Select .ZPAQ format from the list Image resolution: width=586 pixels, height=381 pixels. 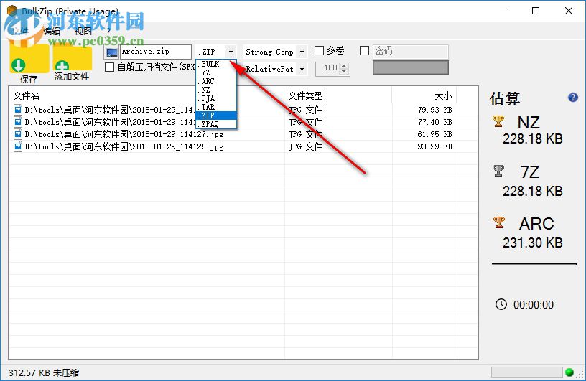pyautogui.click(x=216, y=124)
